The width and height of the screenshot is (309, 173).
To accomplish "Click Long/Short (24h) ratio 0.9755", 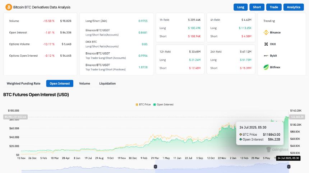I will [143, 21].
